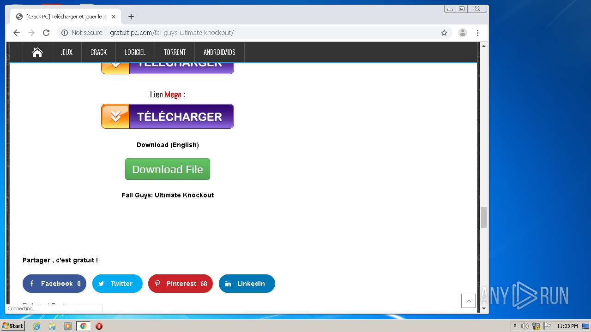
Task: Open the network tray icon
Action: tap(536, 326)
